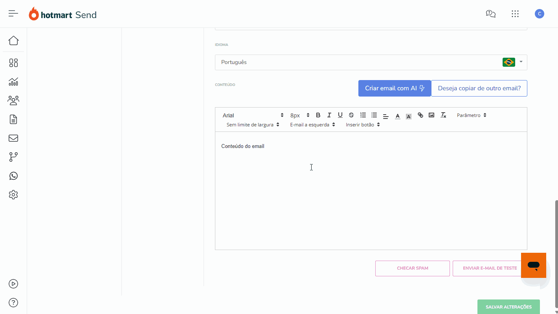The width and height of the screenshot is (558, 314).
Task: Click the insert image icon in editor toolbar
Action: [431, 115]
